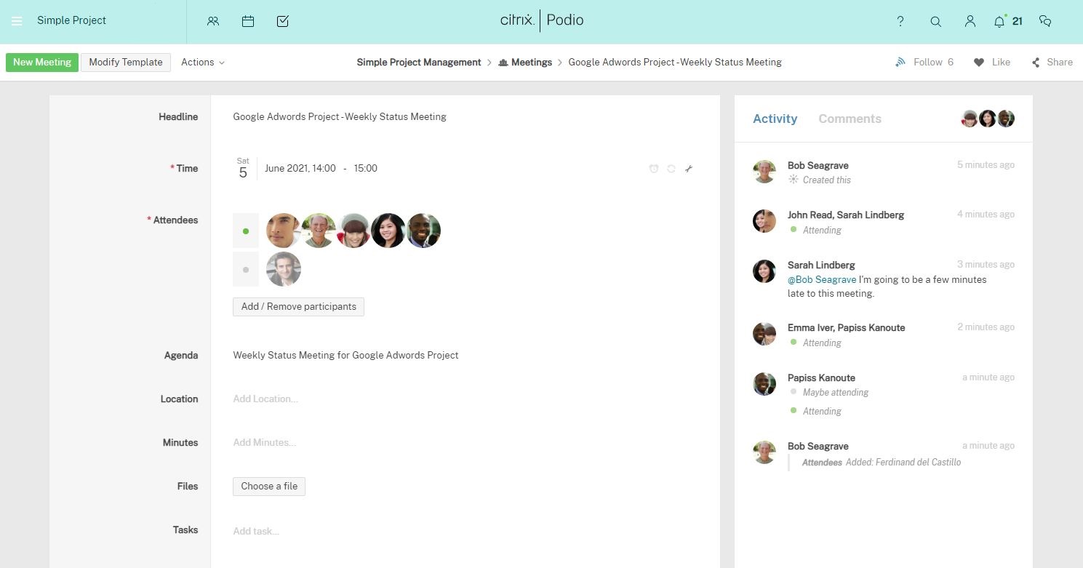The width and height of the screenshot is (1083, 568).
Task: Open the tasks checkmark icon
Action: pos(283,21)
